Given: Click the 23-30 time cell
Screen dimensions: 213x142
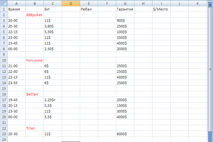Looking at the screenshot, I should [16, 111].
